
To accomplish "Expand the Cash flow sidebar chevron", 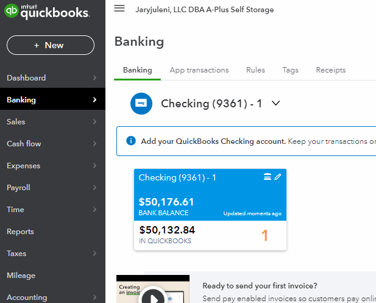I will click(x=94, y=143).
